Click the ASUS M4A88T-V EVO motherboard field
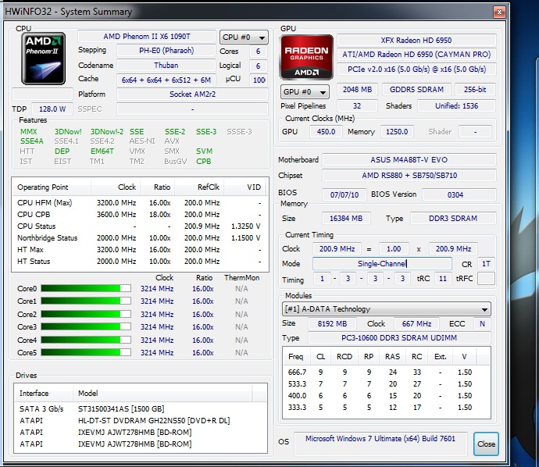 click(409, 160)
